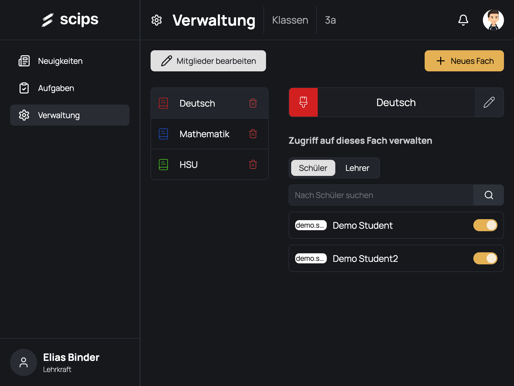Image resolution: width=514 pixels, height=386 pixels.
Task: Open Neuigkeiten in sidebar
Action: click(60, 61)
